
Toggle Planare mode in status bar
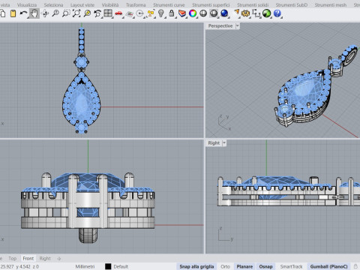click(244, 266)
